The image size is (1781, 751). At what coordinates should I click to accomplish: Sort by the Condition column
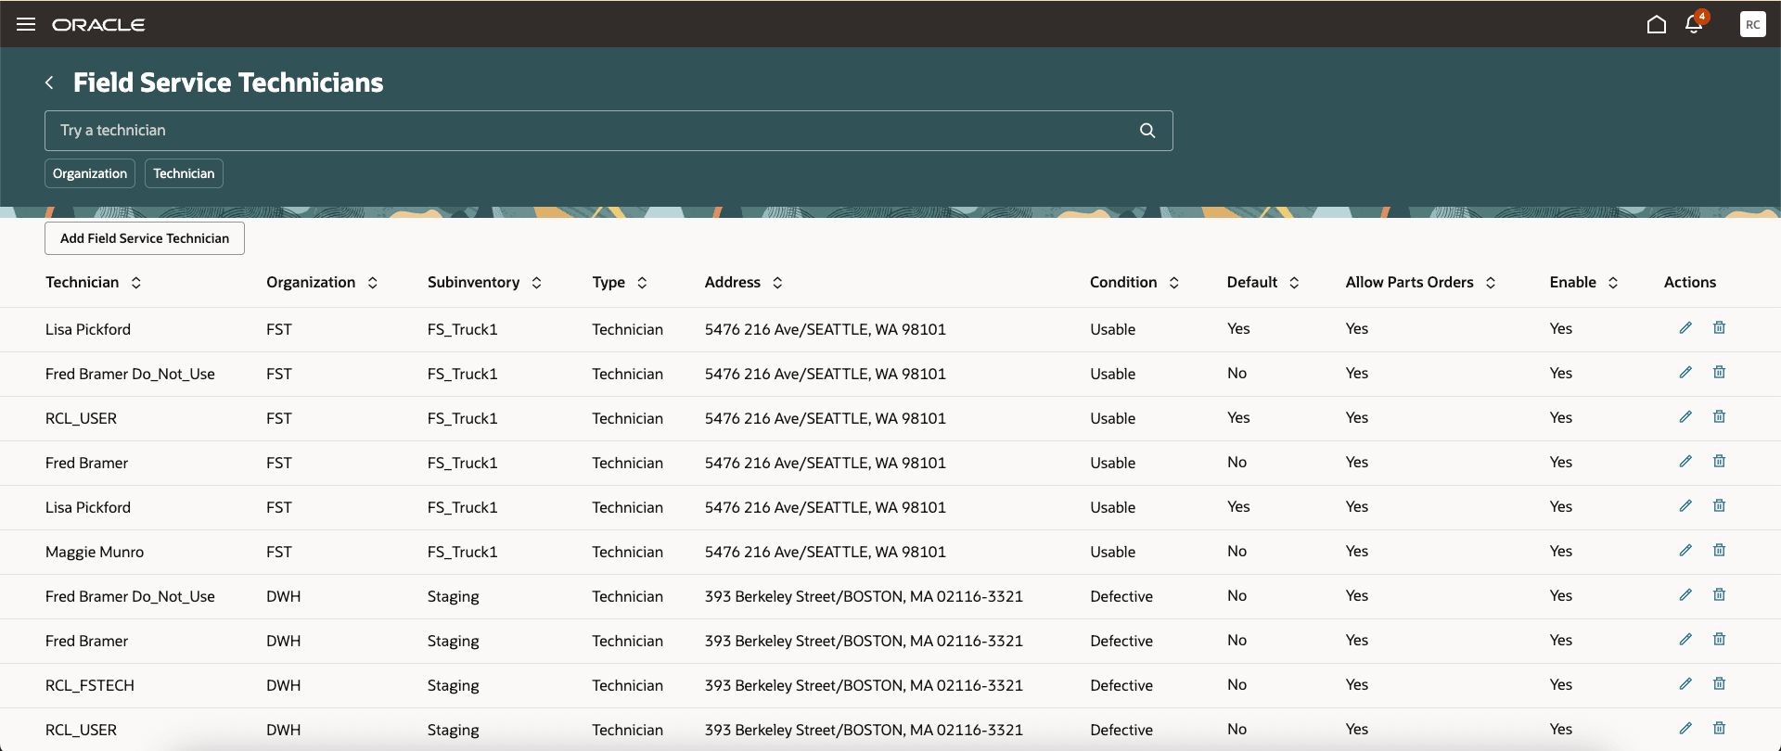click(x=1173, y=283)
